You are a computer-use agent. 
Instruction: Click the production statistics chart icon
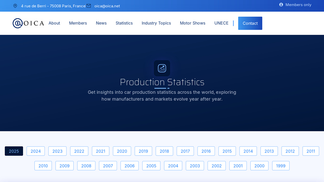(162, 68)
